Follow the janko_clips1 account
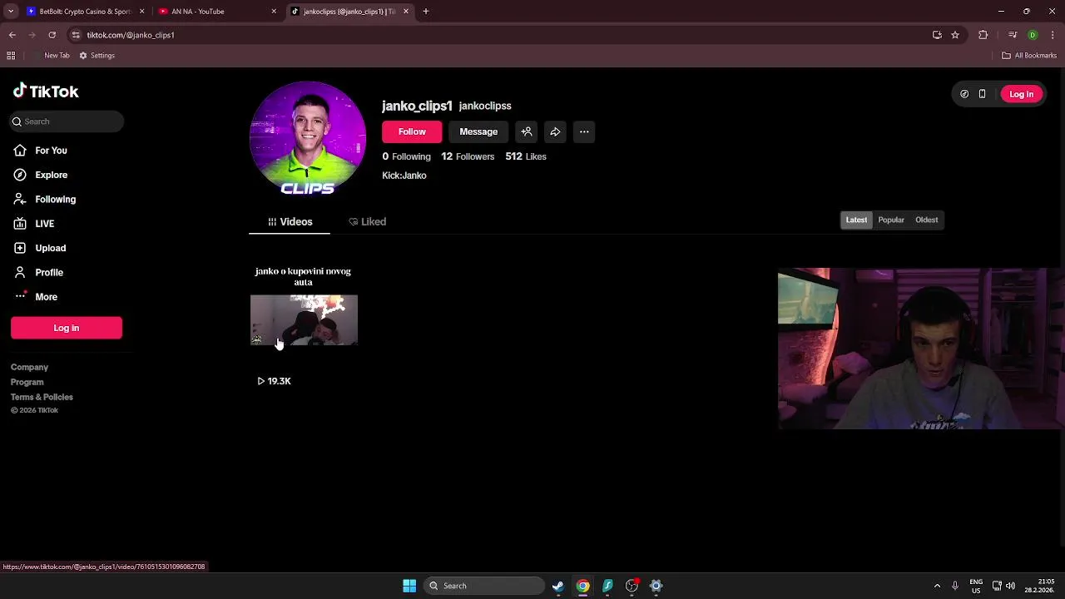The width and height of the screenshot is (1065, 599). [412, 131]
